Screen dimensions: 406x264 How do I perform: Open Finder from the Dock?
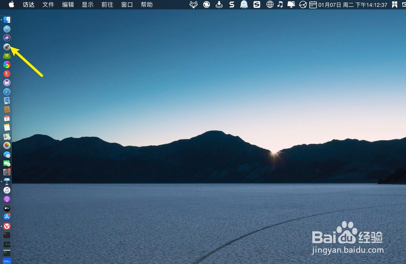(x=7, y=20)
